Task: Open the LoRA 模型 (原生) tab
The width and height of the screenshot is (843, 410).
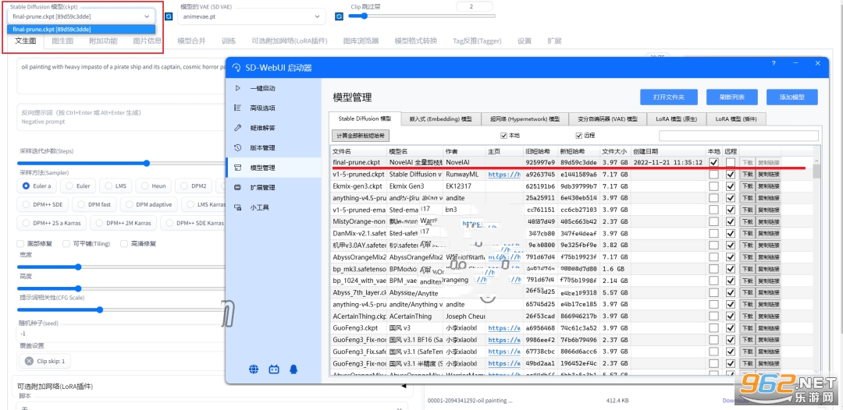Action: [676, 118]
